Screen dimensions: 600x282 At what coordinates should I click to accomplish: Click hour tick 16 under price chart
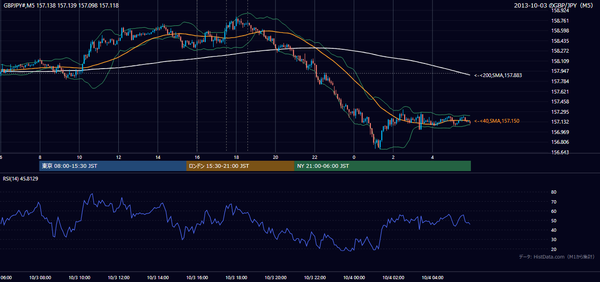[x=197, y=157]
